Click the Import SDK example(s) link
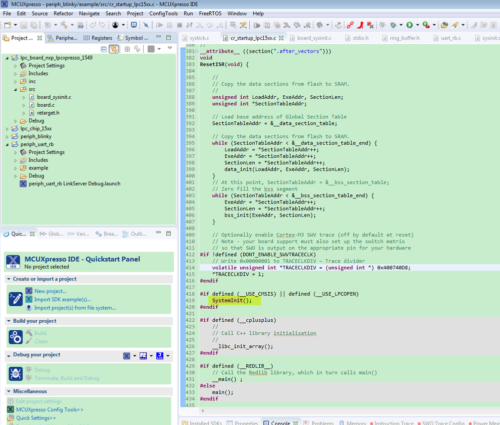Screen dimensions: 500x425 63,300
